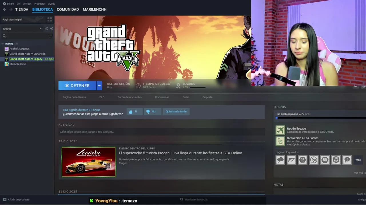Open the Discusiones link
Screen dimensions: 366x205
tap(162, 97)
